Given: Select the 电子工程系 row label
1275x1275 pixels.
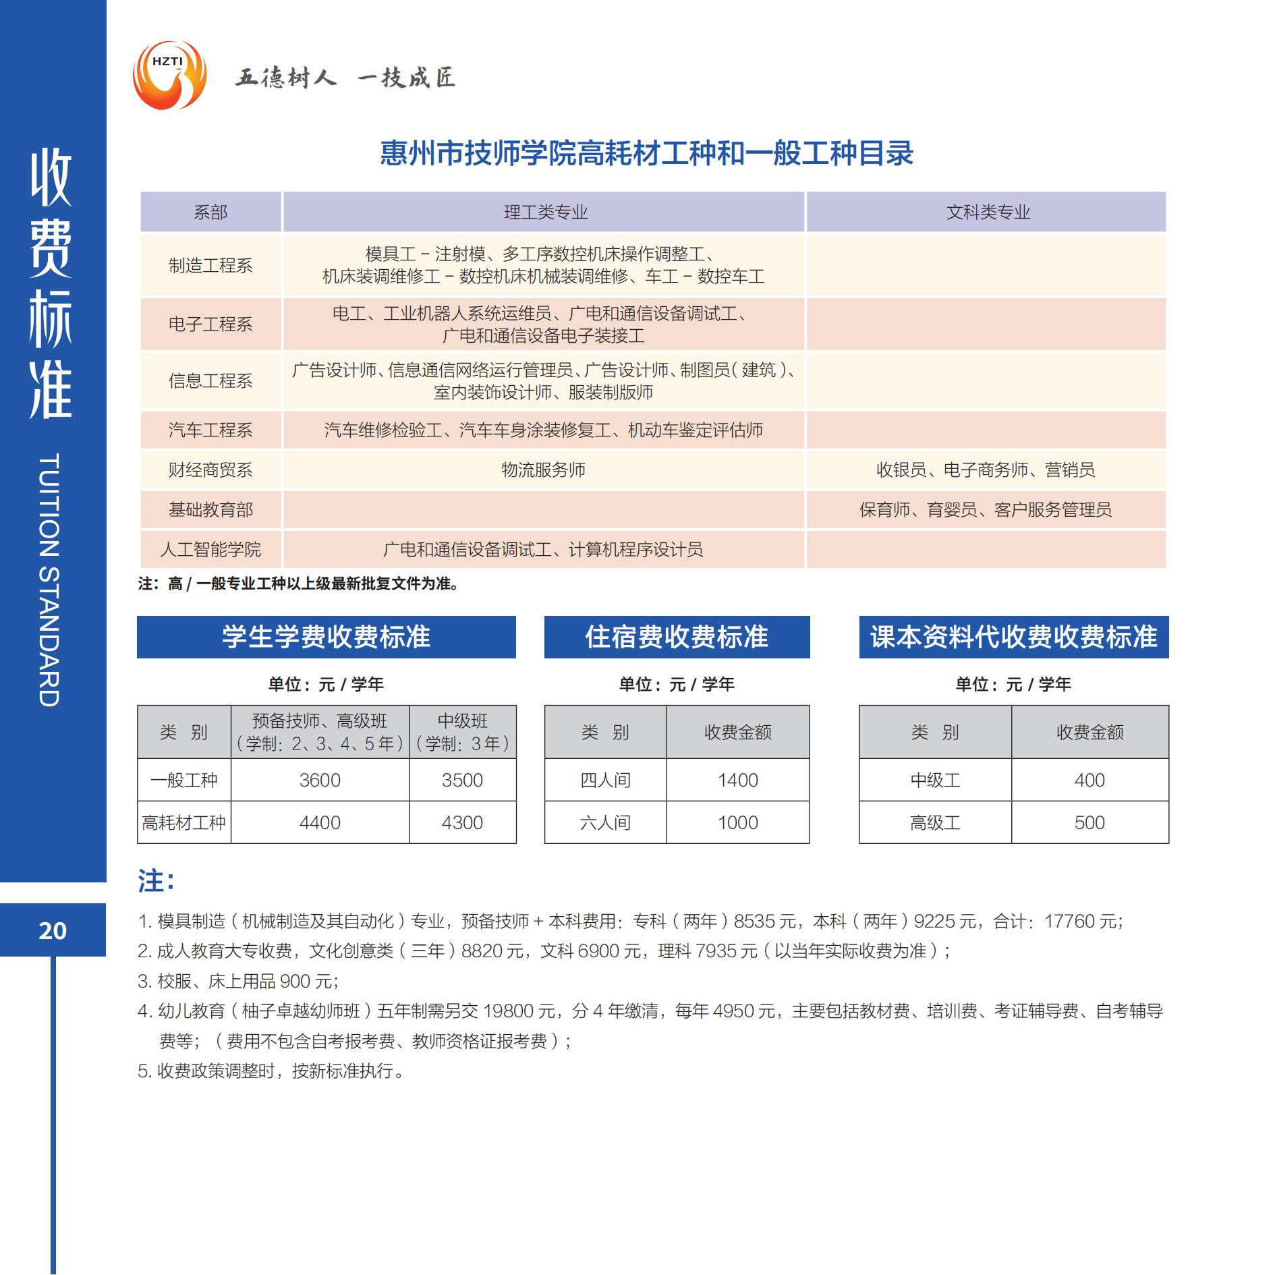Looking at the screenshot, I should pos(210,324).
